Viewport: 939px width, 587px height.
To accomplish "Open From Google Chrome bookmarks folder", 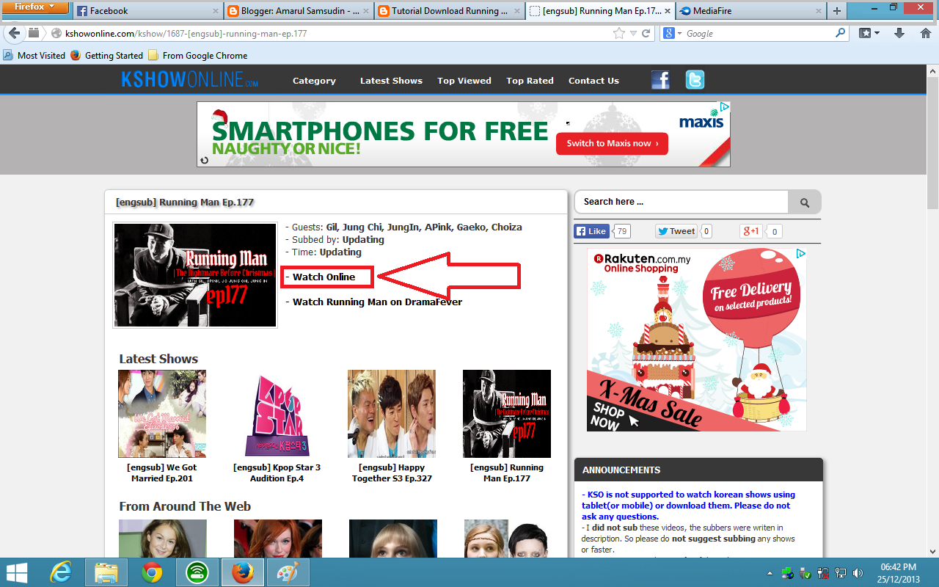I will coord(197,55).
